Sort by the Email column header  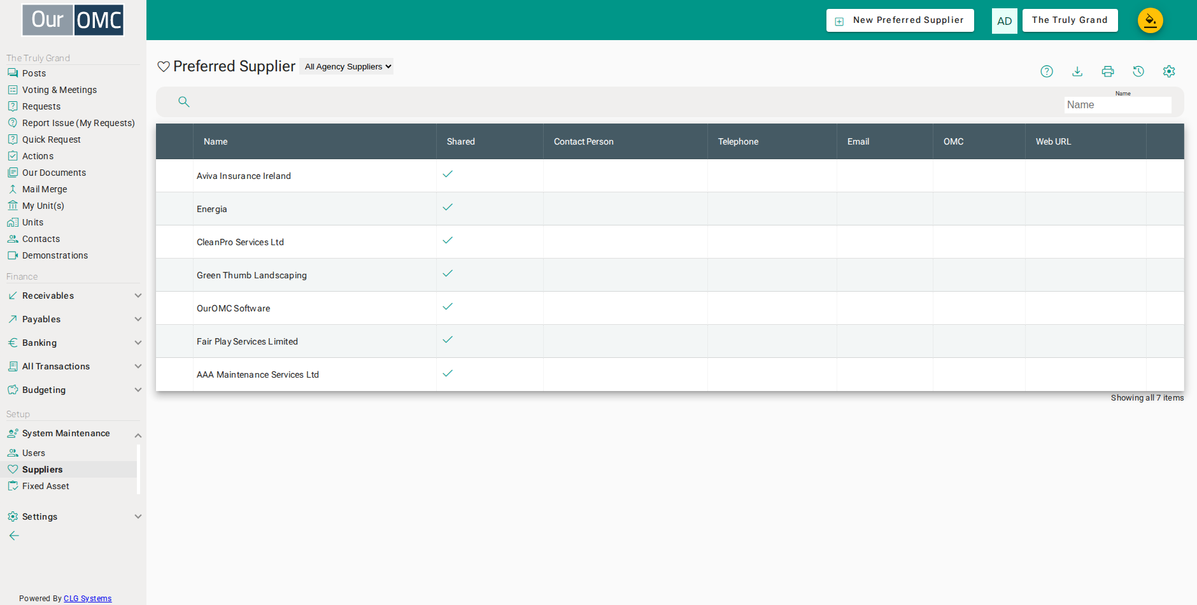click(x=858, y=141)
